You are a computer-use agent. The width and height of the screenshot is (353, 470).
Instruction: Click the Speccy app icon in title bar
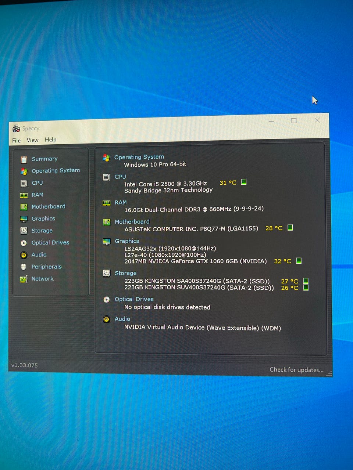16,129
